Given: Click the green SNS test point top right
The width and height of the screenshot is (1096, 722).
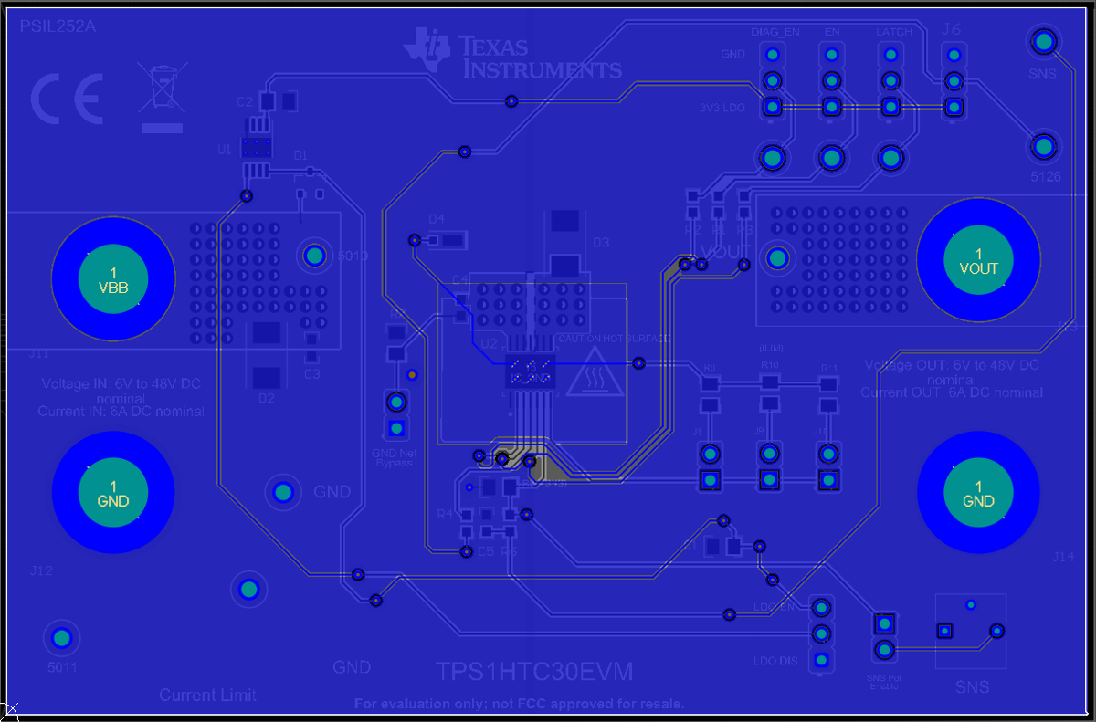Looking at the screenshot, I should (x=1042, y=41).
